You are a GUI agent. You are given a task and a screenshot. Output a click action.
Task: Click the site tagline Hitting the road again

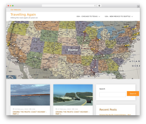coord(24,18)
